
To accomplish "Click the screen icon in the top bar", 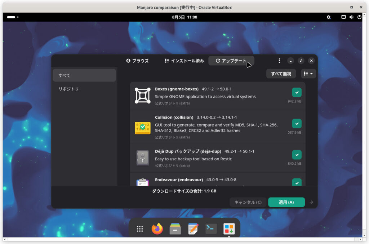I will point(343,17).
